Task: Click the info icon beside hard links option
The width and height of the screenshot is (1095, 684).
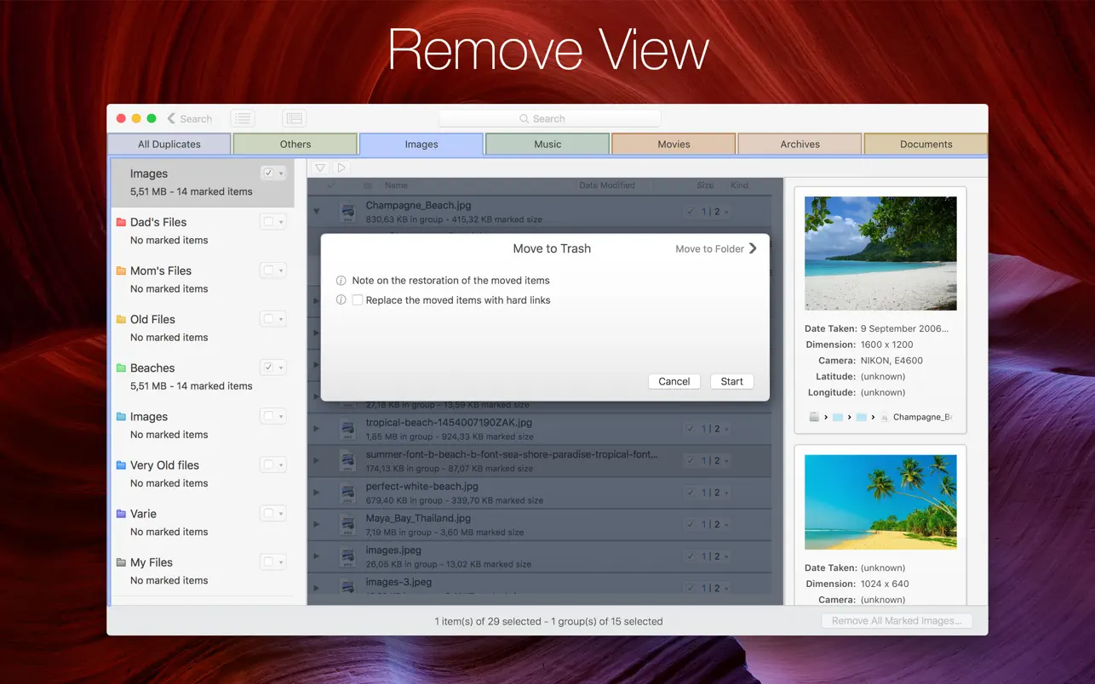Action: click(341, 300)
